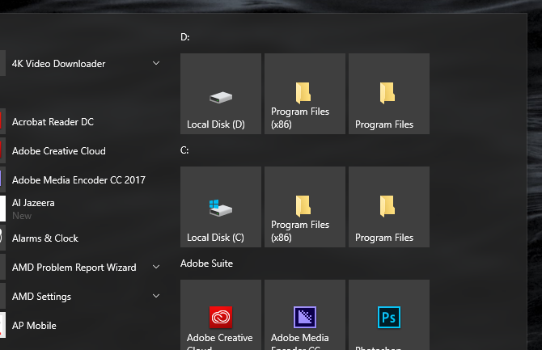Open Alarms & Clock from app list
This screenshot has width=542, height=350.
(x=83, y=238)
